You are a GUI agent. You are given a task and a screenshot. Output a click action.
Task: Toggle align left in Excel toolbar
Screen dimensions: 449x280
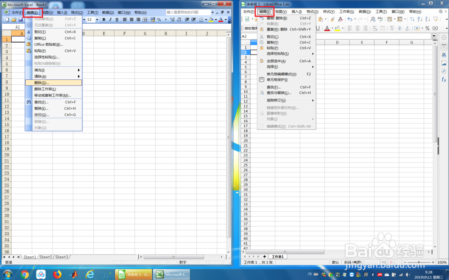125,20
